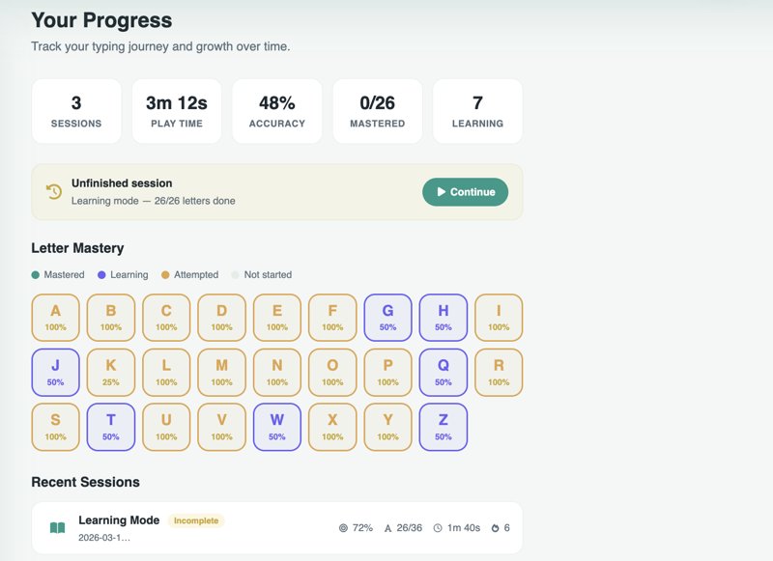Click the Incomplete status badge
The height and width of the screenshot is (561, 773).
[x=196, y=520]
